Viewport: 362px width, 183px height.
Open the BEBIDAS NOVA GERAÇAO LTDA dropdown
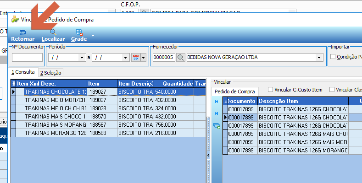point(319,57)
